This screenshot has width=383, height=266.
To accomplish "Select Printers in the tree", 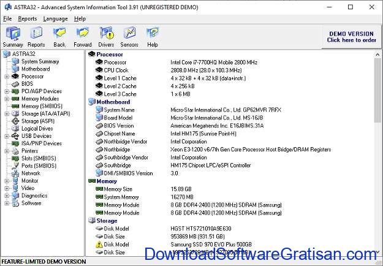I will 30,151.
